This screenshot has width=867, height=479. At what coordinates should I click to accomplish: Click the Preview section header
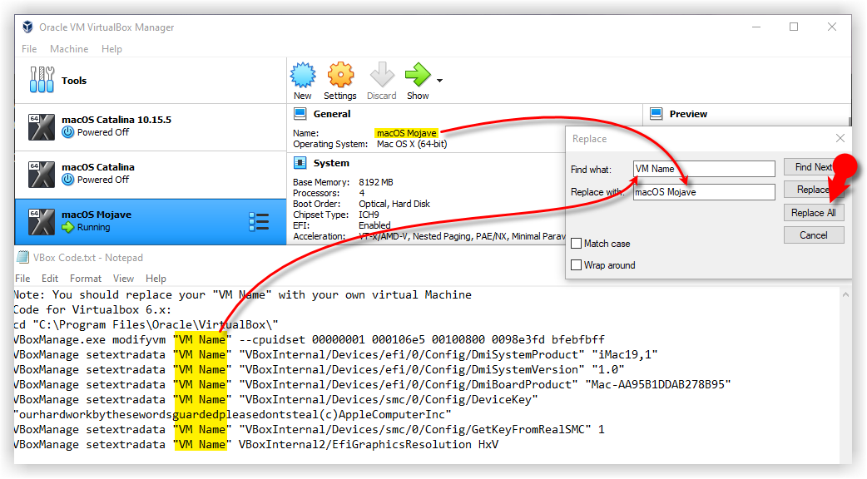[688, 114]
